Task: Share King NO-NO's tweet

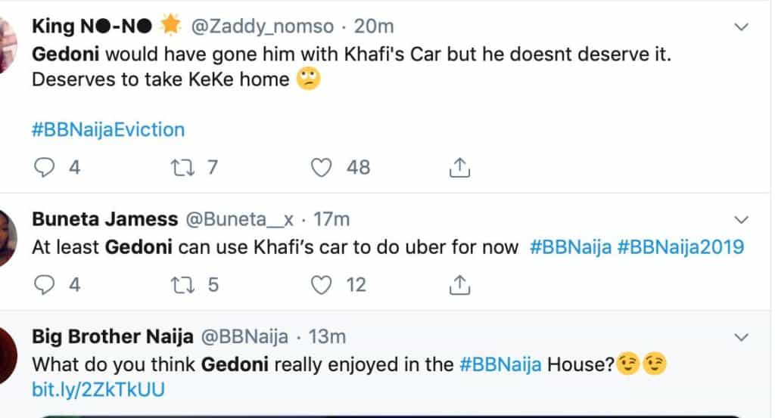Action: [460, 167]
